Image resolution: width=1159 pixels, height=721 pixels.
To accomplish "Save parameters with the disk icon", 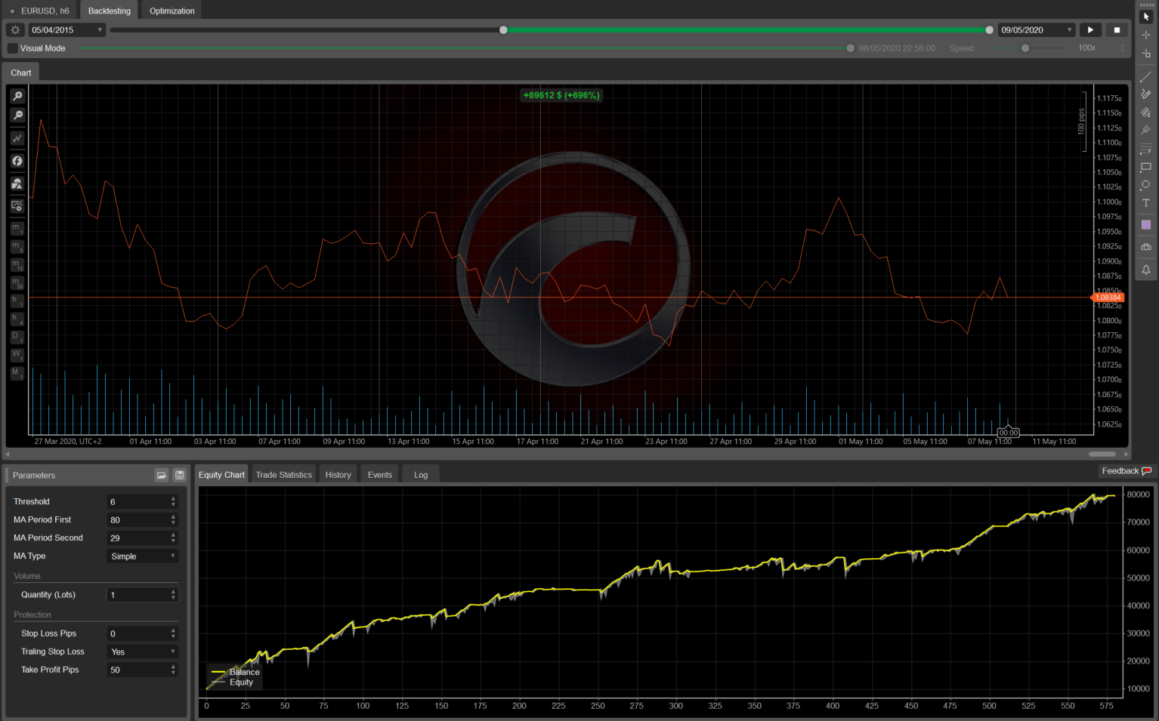I will [180, 475].
